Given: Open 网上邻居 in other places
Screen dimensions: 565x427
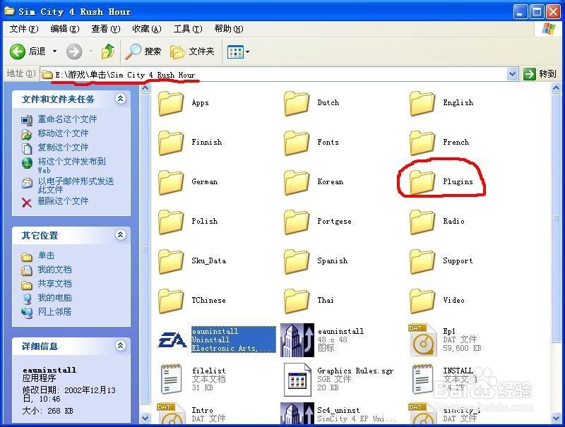Looking at the screenshot, I should pyautogui.click(x=55, y=312).
